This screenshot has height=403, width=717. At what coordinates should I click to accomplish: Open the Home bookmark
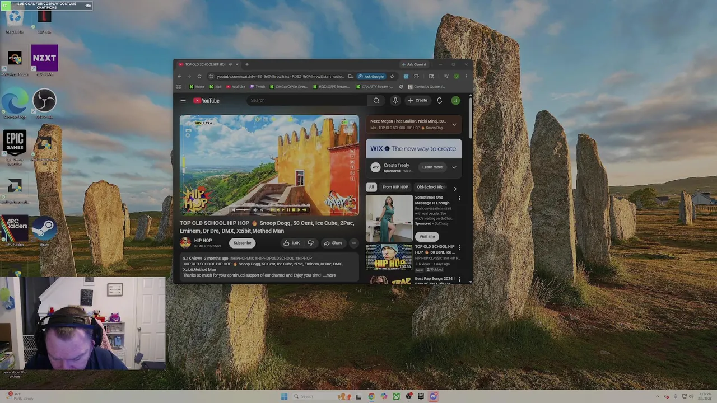[197, 87]
